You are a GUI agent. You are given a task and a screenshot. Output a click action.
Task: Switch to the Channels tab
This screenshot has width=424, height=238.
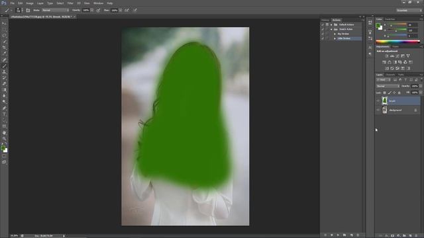(390, 75)
